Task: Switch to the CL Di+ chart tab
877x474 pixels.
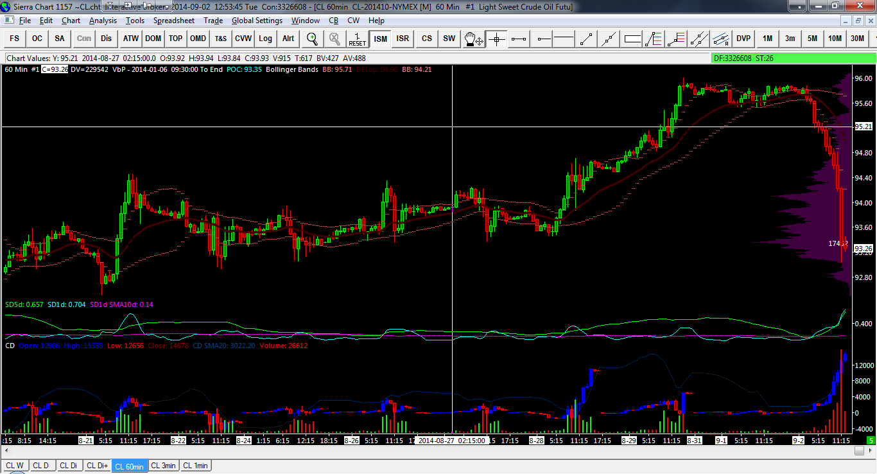Action: coord(97,466)
